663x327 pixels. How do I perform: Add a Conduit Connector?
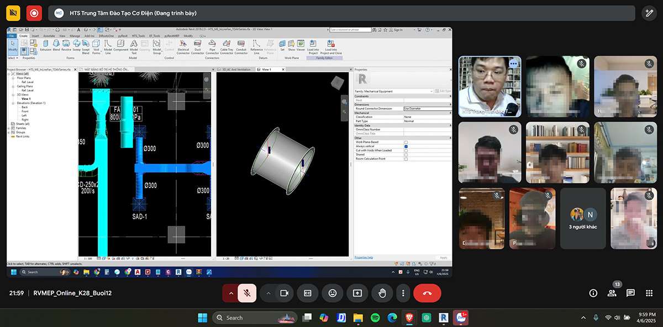tap(241, 47)
